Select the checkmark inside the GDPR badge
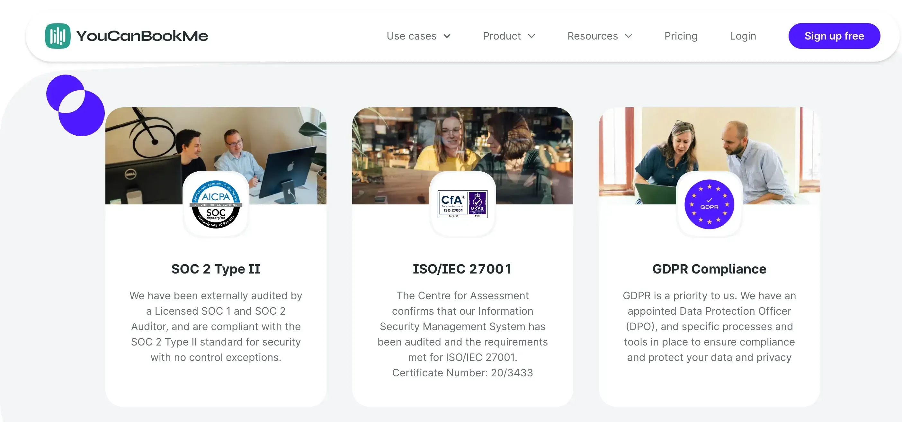 click(x=709, y=200)
